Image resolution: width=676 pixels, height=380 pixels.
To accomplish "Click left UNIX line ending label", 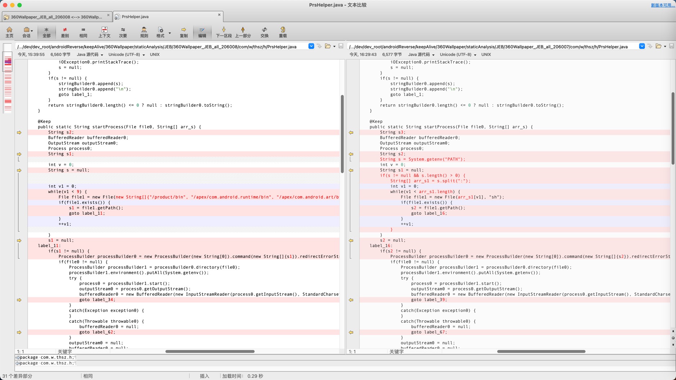I will pyautogui.click(x=155, y=55).
